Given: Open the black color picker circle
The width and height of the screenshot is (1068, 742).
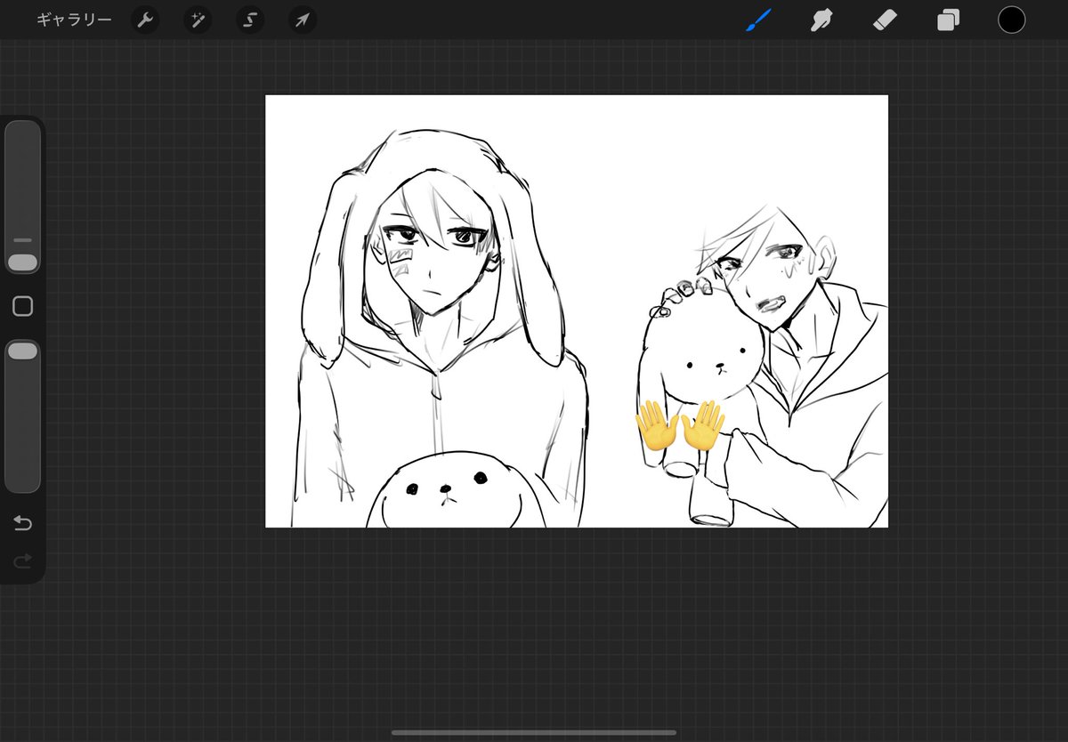Looking at the screenshot, I should tap(1012, 20).
